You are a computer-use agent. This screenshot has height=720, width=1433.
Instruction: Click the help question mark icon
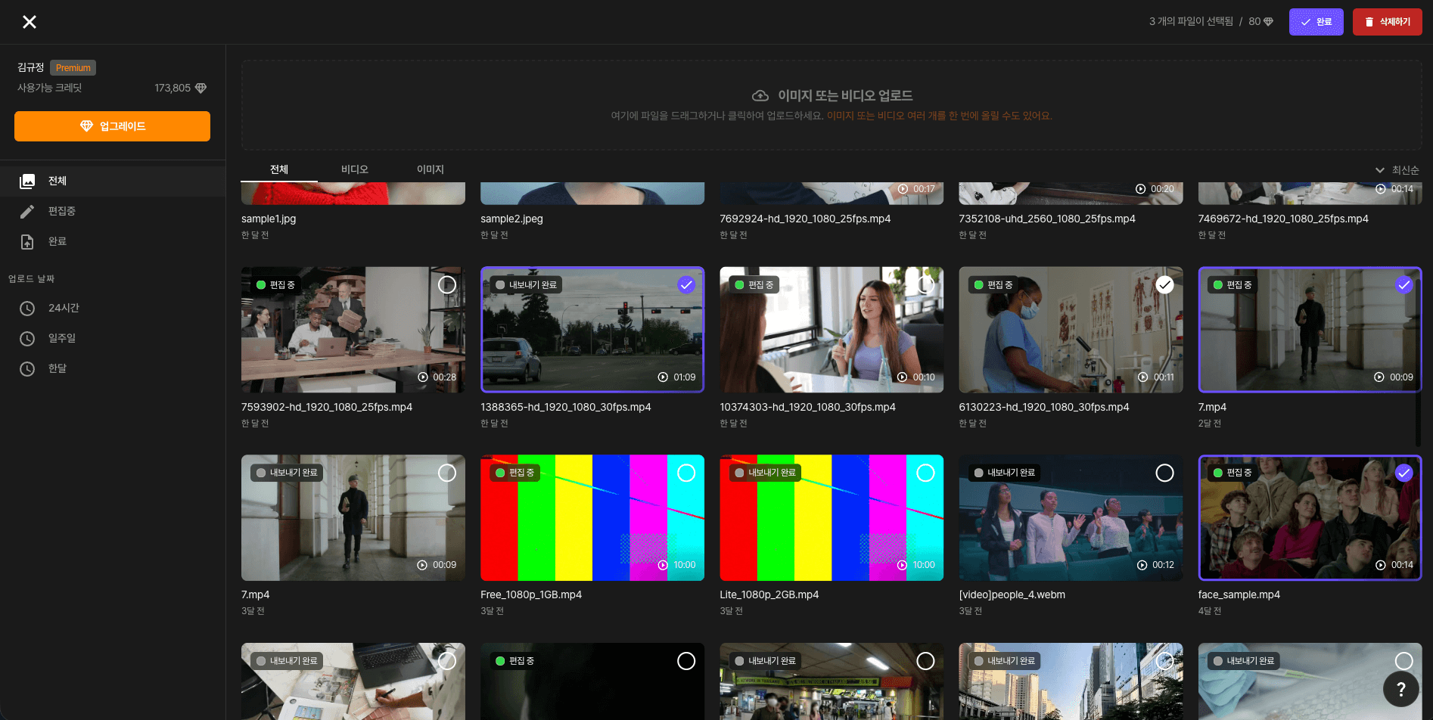coord(1400,689)
